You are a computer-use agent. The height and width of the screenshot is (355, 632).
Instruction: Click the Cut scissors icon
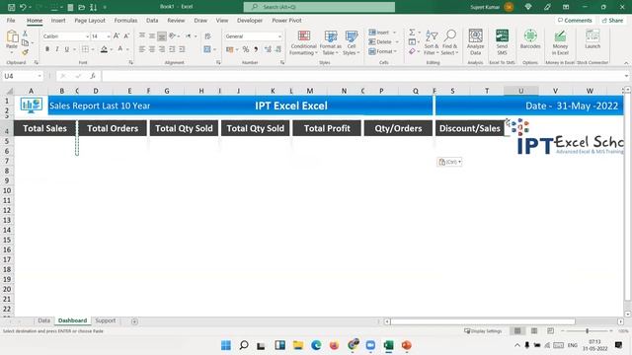point(25,34)
